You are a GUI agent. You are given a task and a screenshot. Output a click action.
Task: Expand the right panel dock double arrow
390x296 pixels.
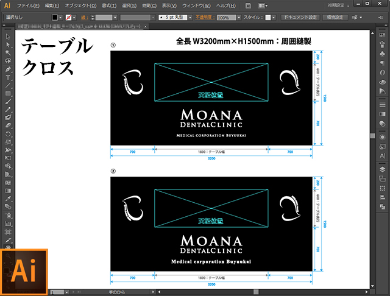(386, 26)
